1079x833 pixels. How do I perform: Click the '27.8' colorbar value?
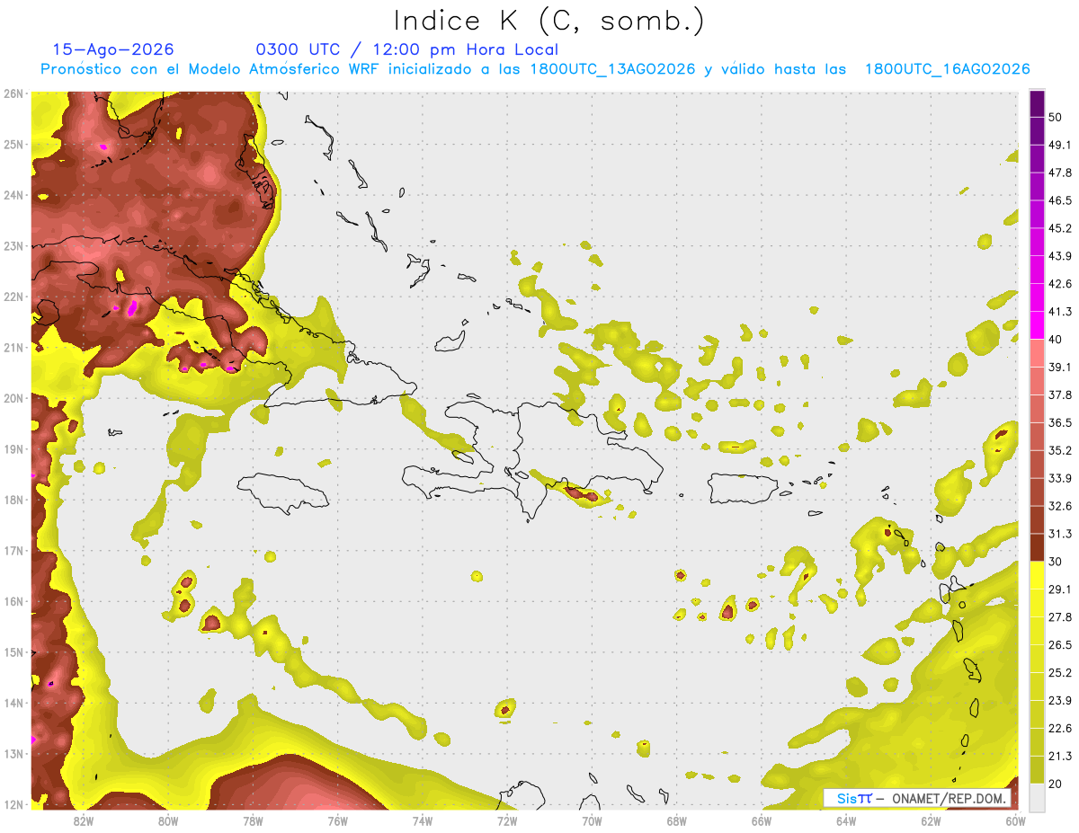point(1060,616)
